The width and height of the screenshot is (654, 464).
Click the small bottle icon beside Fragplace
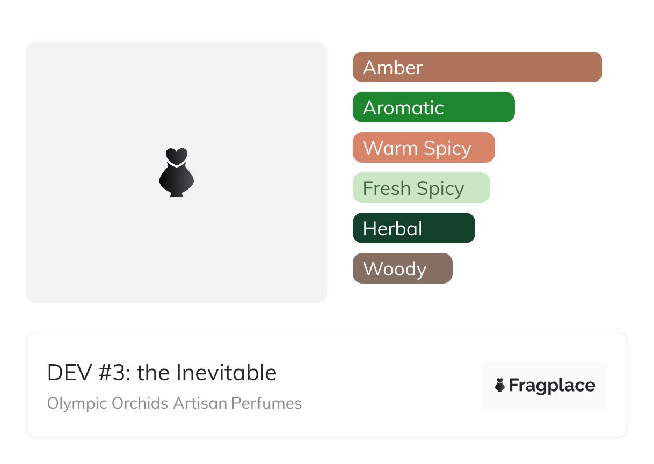point(500,385)
